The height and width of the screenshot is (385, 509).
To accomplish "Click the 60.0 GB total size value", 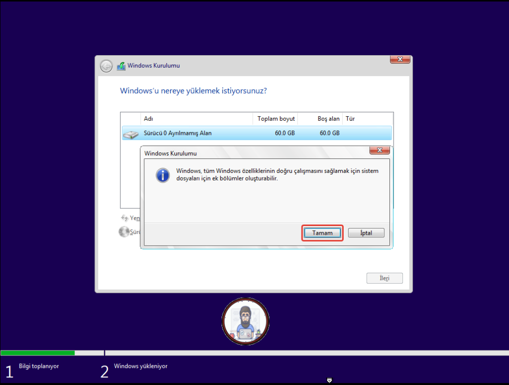I will point(285,133).
